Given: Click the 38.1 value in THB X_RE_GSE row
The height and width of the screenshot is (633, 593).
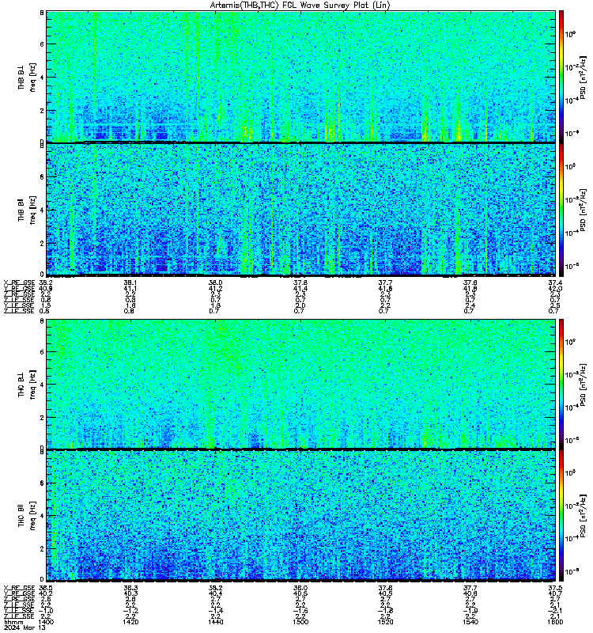Looking at the screenshot, I should coord(130,283).
